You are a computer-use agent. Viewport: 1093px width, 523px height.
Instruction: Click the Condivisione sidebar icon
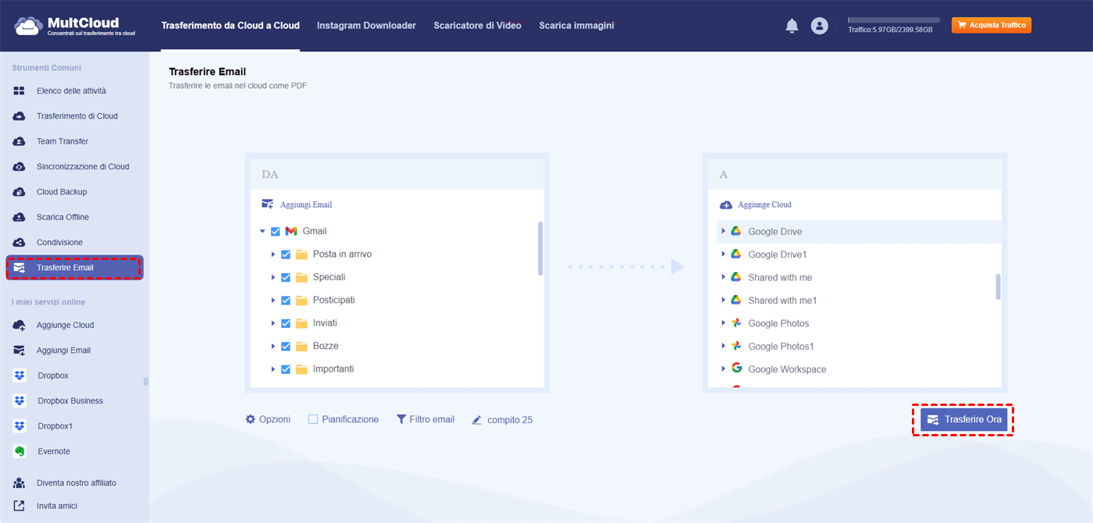pos(20,243)
